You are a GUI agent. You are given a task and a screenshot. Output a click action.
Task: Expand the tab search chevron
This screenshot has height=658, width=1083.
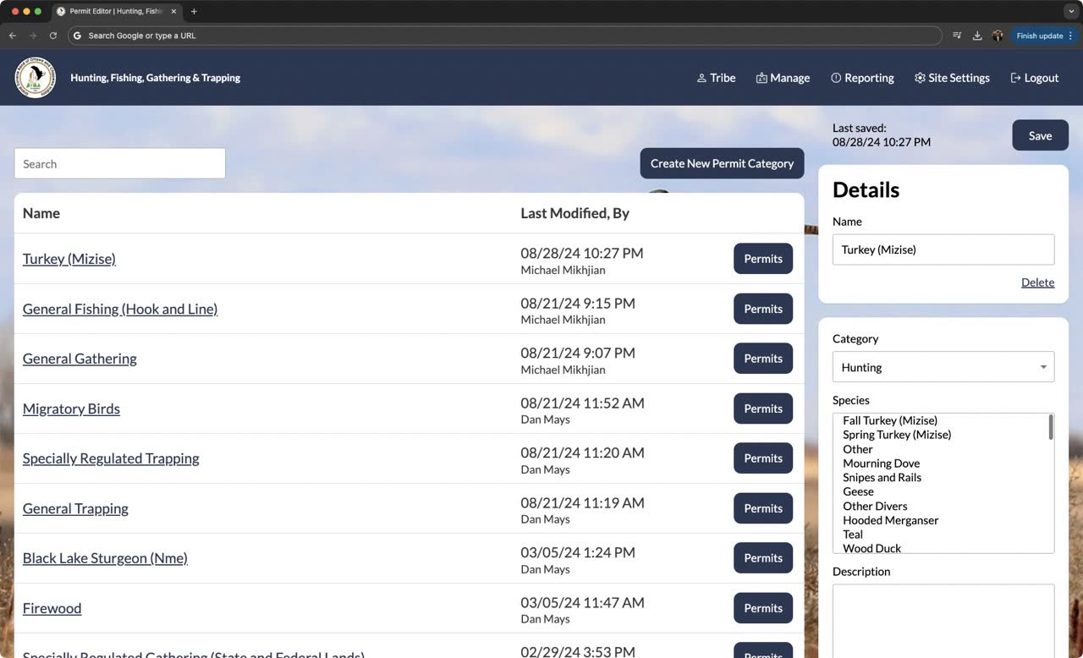[1071, 12]
